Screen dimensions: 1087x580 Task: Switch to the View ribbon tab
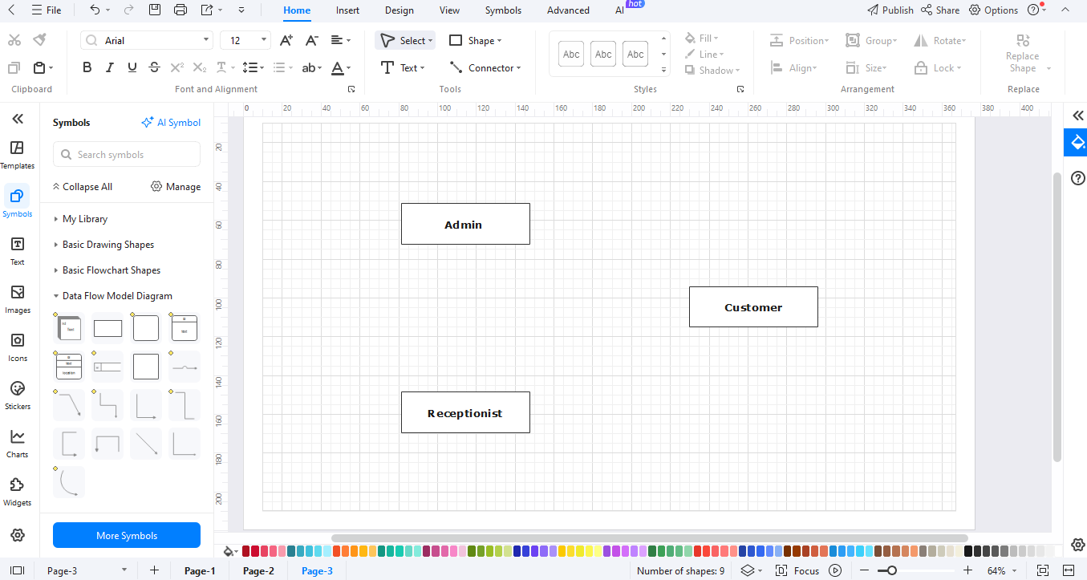coord(449,10)
